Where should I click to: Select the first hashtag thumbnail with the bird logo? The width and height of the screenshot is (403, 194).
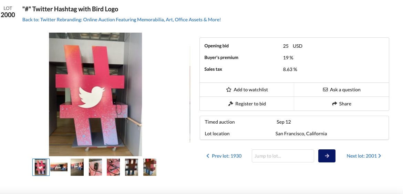coord(41,167)
